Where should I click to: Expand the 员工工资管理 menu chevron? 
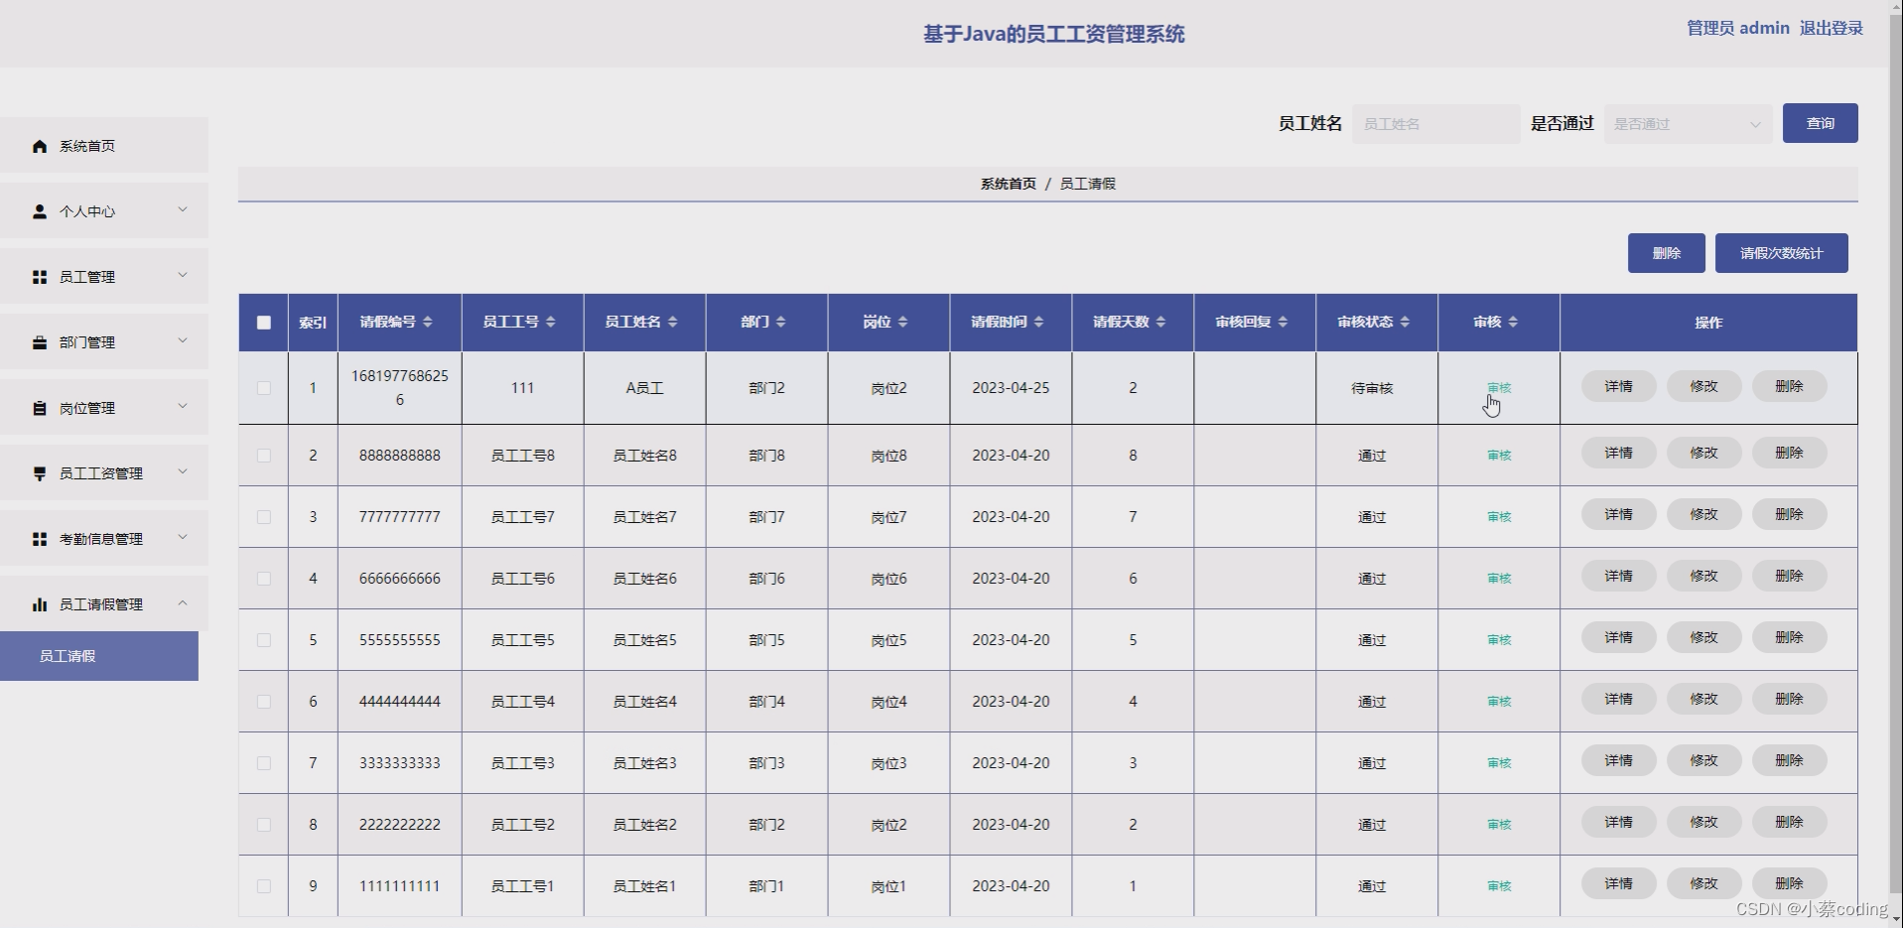[183, 471]
